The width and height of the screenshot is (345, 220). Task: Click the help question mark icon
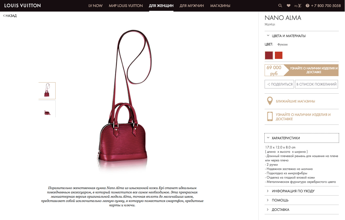coord(307,5)
